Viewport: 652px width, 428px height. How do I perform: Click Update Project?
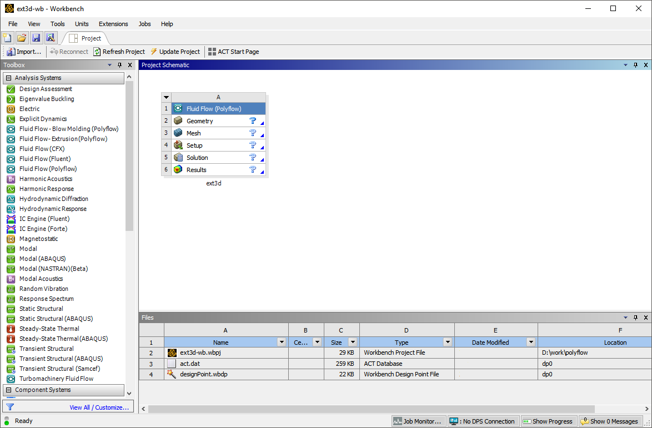click(175, 52)
